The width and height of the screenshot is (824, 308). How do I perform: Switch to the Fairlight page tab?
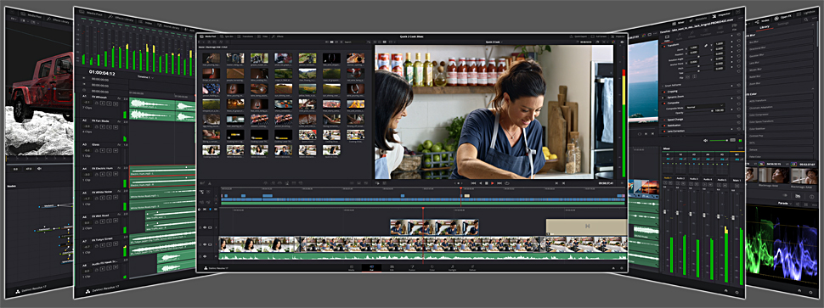coord(452,267)
